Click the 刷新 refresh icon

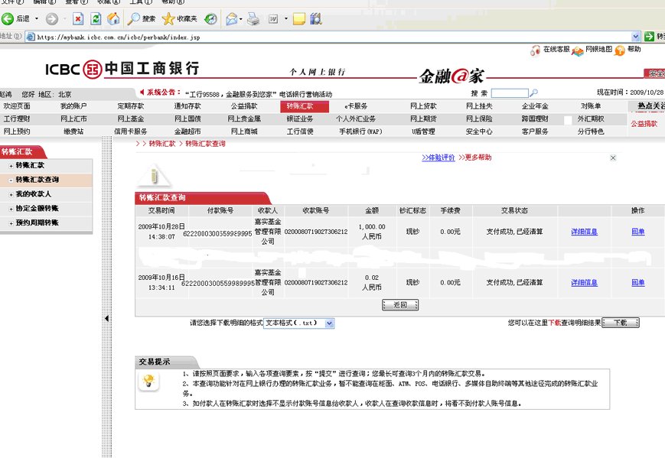tap(95, 21)
